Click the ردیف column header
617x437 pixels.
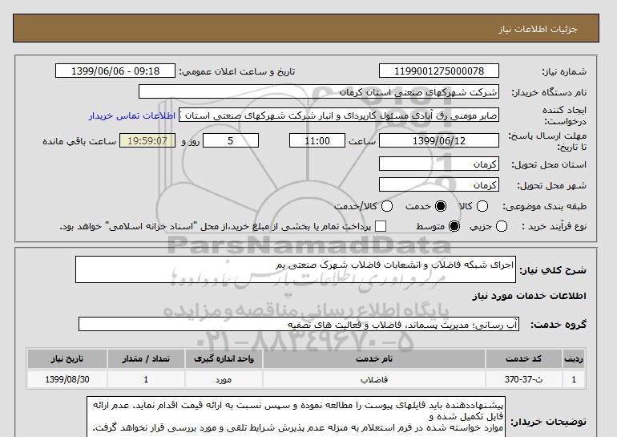[574, 358]
